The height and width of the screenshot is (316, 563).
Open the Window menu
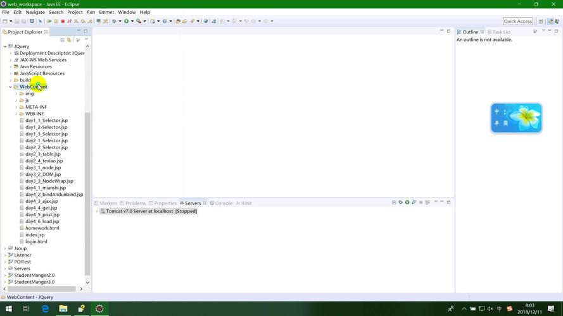point(127,12)
